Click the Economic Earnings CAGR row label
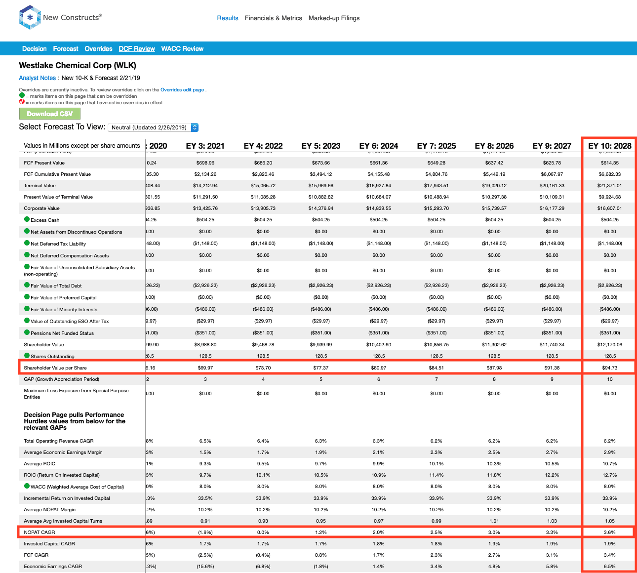637x573 pixels. (x=53, y=567)
